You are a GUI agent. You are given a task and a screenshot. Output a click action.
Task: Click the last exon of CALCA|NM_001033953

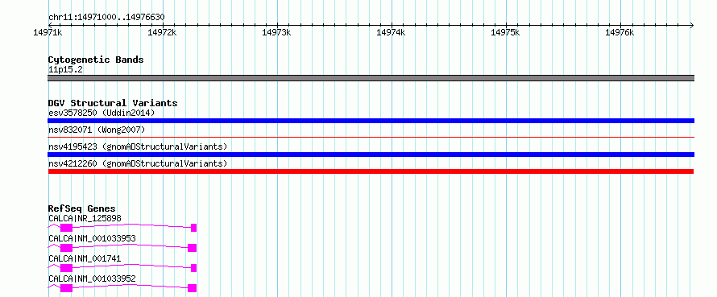coord(192,248)
